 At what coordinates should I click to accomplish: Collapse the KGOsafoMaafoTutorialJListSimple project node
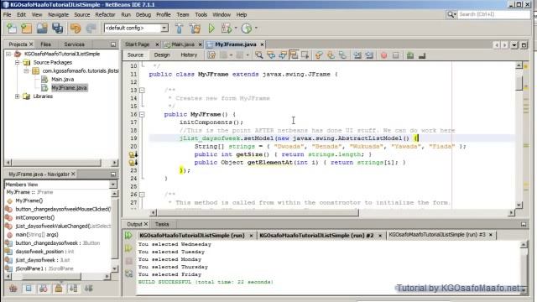pyautogui.click(x=9, y=54)
